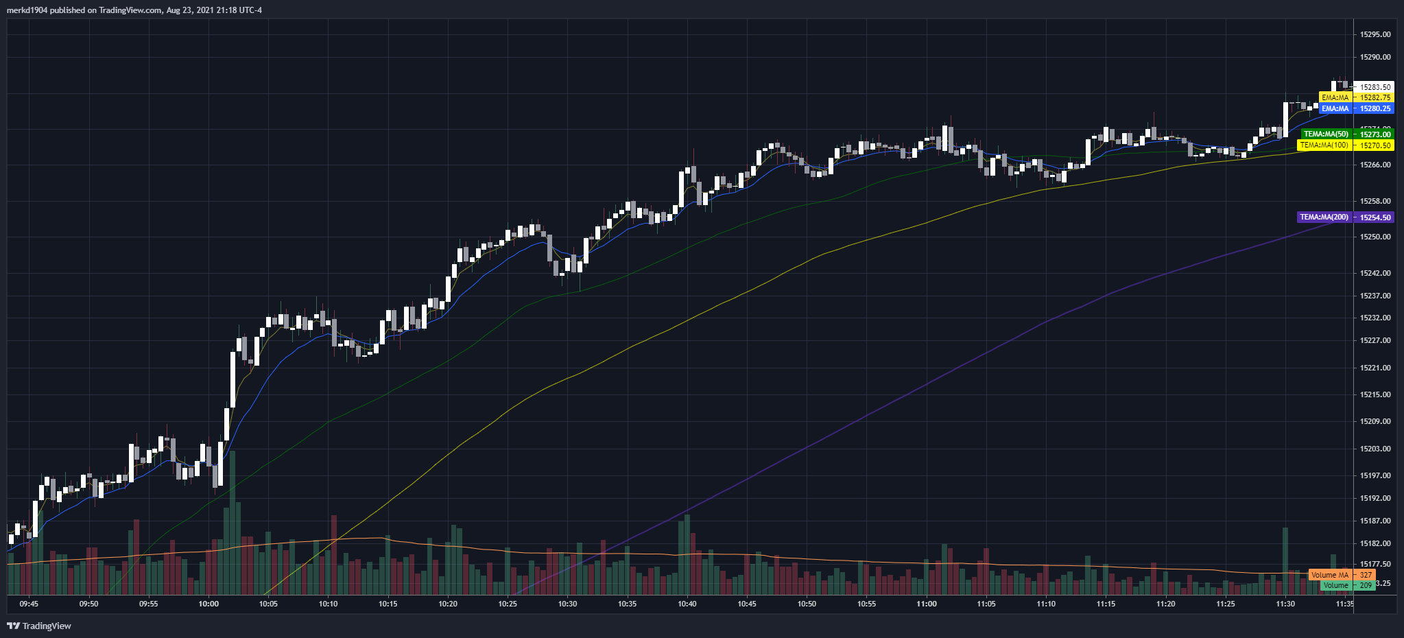Select the orange Volume MA 327 label
Image resolution: width=1404 pixels, height=638 pixels.
pyautogui.click(x=1342, y=575)
